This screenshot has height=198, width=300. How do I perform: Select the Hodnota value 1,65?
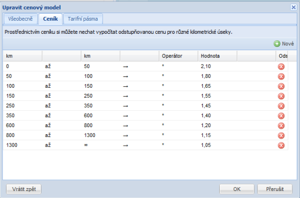206,86
